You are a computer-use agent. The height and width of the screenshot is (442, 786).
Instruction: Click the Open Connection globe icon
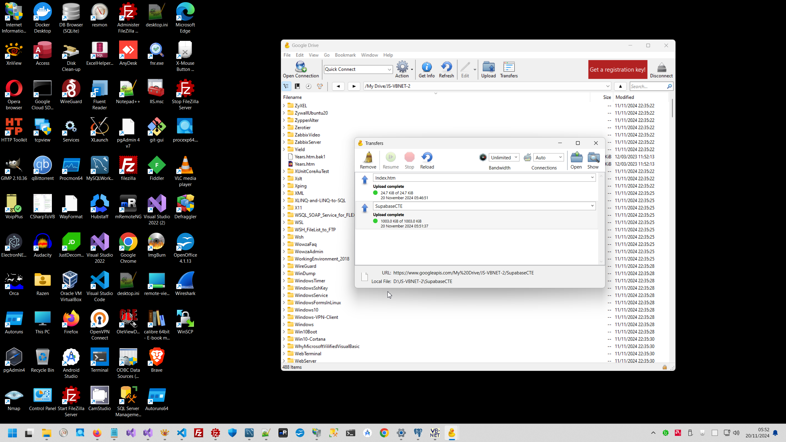pyautogui.click(x=301, y=67)
